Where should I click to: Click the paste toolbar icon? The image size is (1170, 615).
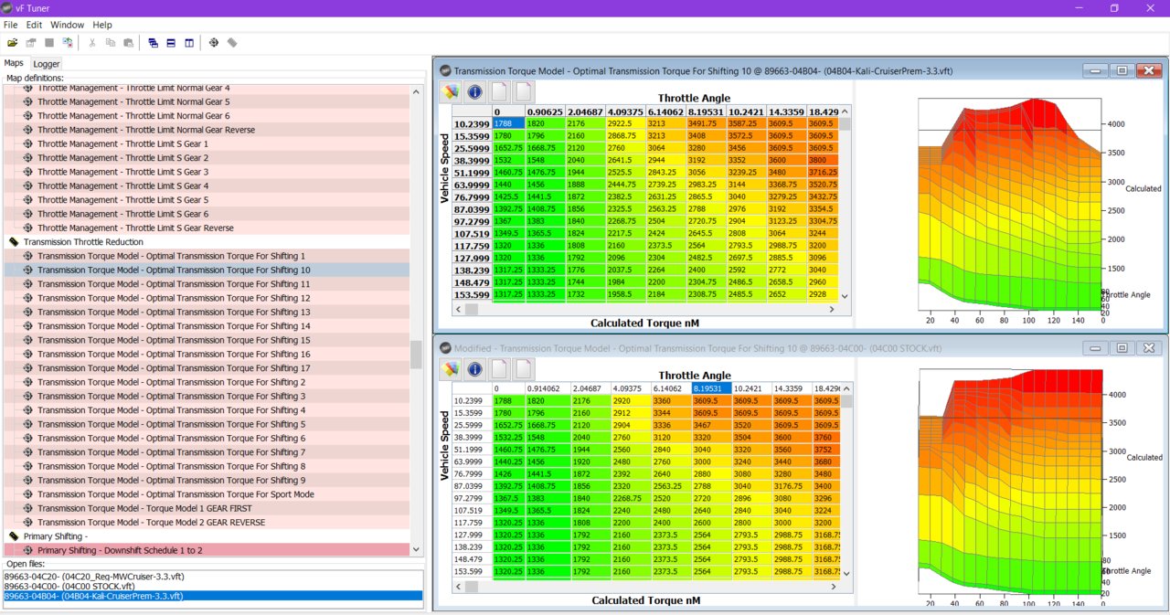[x=129, y=43]
